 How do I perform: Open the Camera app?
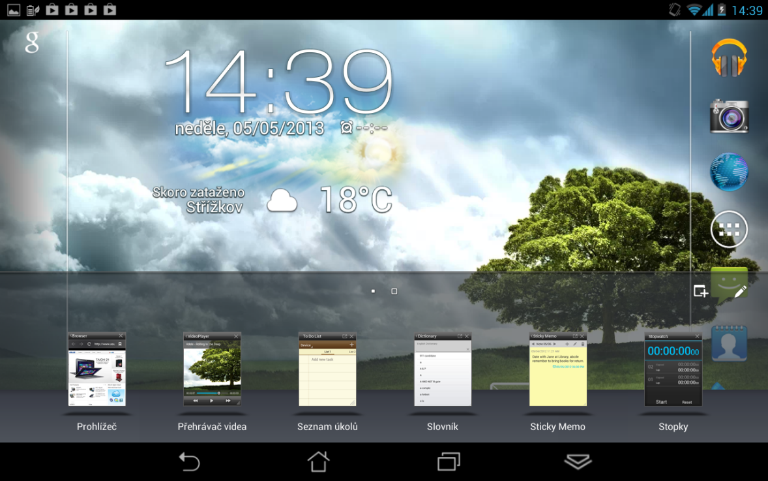pos(729,116)
